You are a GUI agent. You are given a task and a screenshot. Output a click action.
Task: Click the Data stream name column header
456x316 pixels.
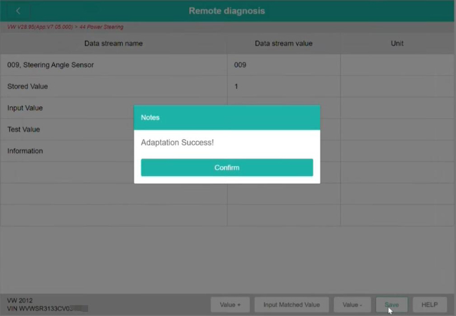click(x=113, y=43)
